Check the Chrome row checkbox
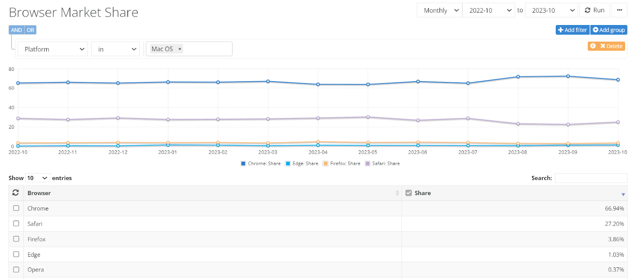The image size is (637, 279). coord(16,208)
